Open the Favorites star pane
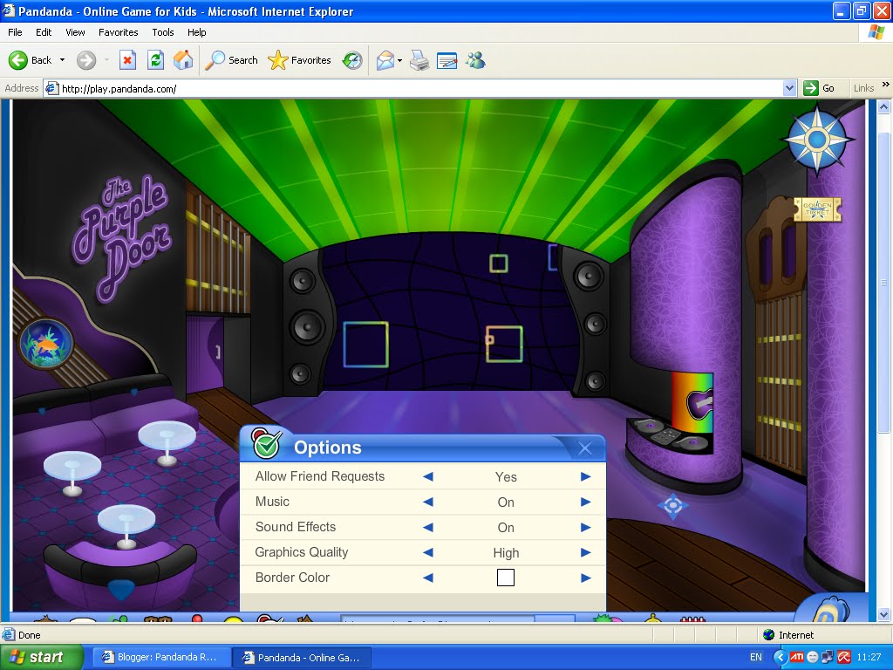893x670 pixels. (x=300, y=60)
